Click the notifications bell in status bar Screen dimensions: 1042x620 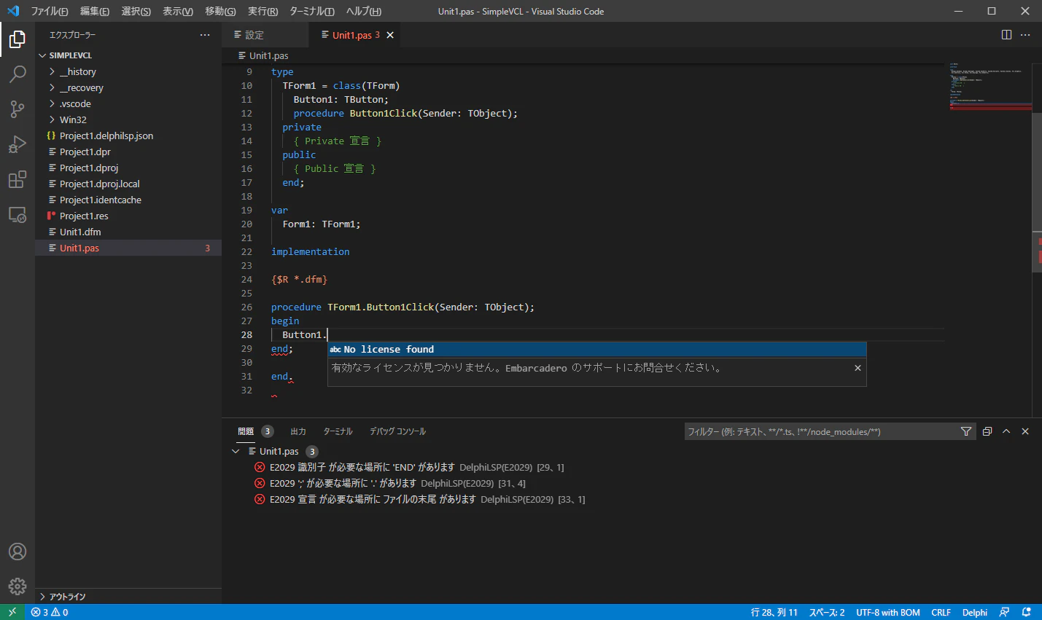(x=1026, y=612)
